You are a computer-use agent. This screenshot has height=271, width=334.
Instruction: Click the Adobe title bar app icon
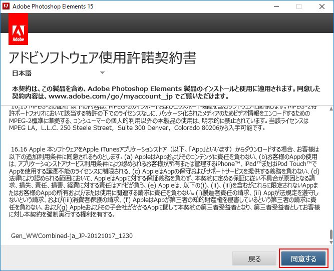click(6, 6)
